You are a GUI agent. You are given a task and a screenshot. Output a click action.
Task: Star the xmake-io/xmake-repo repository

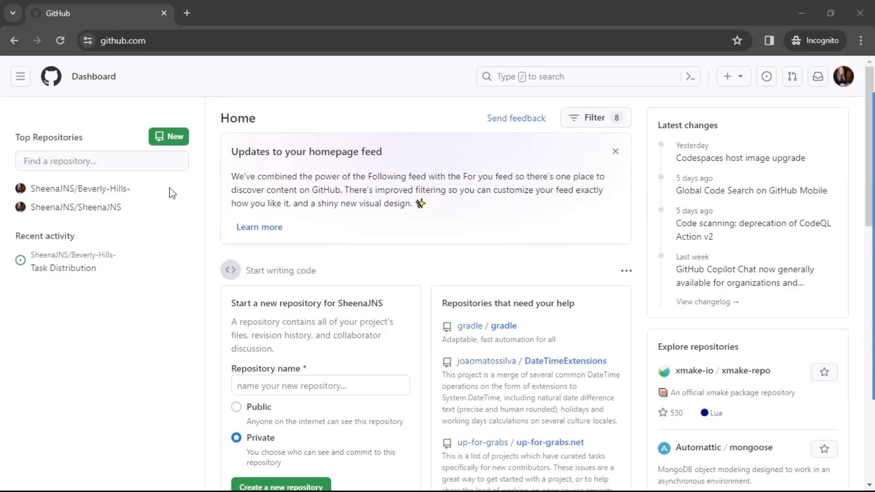(824, 372)
